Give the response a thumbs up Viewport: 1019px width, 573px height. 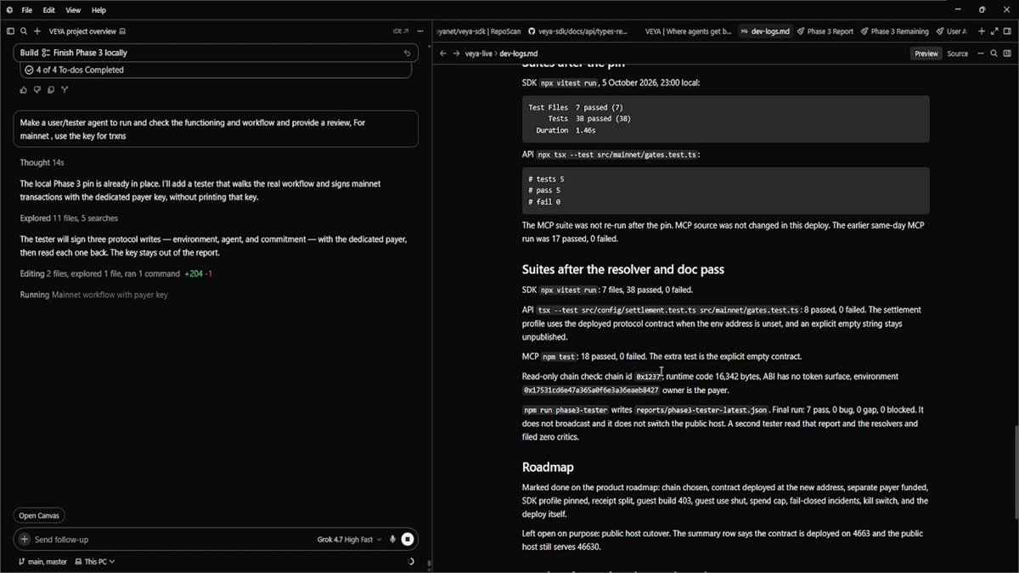pyautogui.click(x=25, y=90)
